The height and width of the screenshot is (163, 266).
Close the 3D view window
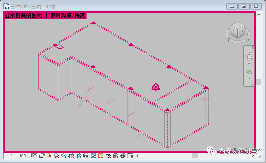point(256,6)
